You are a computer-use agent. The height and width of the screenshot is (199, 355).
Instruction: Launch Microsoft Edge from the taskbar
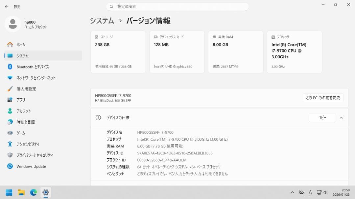click(x=33, y=192)
